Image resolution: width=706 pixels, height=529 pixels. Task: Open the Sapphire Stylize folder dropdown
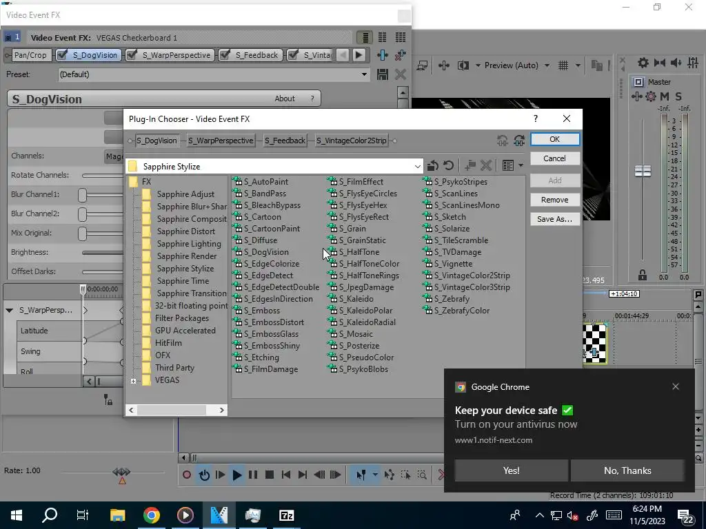point(417,167)
